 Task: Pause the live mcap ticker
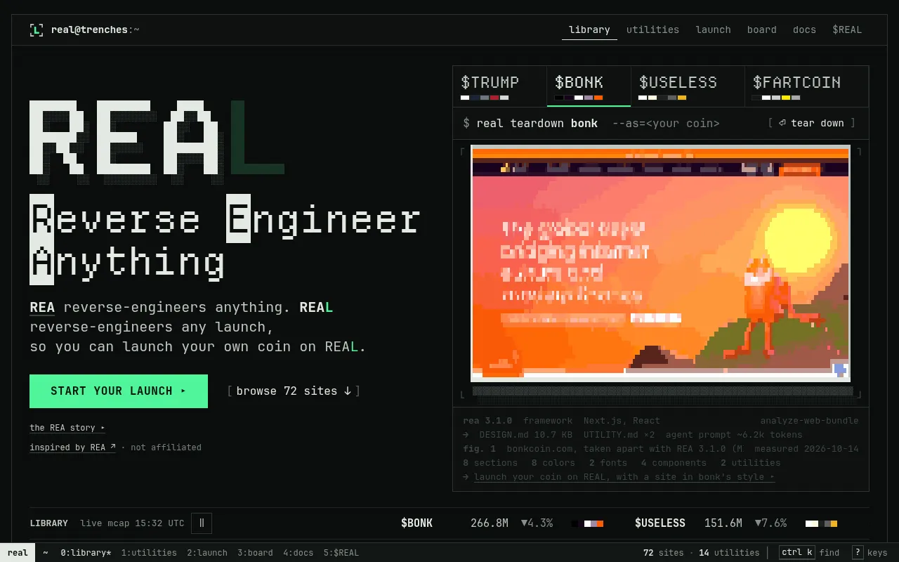click(x=202, y=523)
